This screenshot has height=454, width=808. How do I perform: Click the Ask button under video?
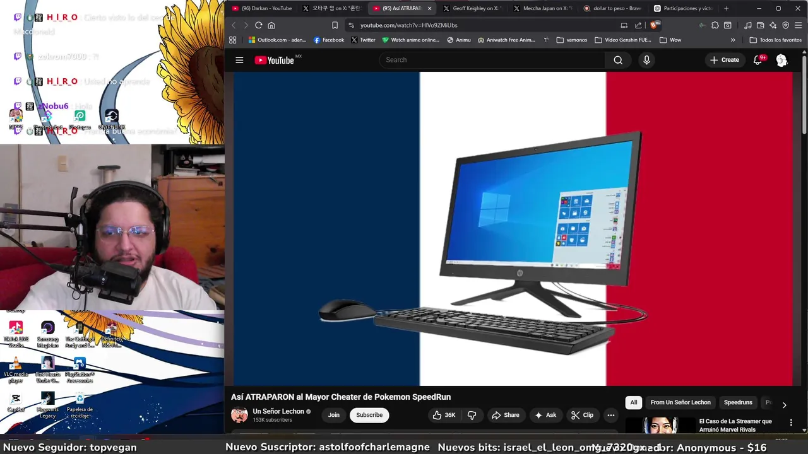[x=545, y=415]
